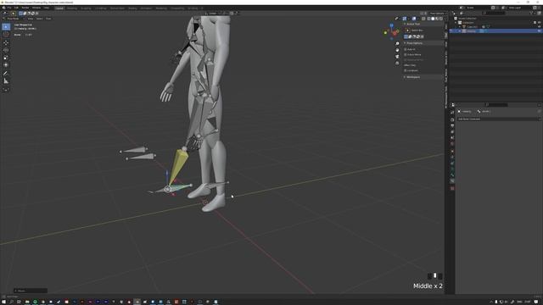Screen dimensions: 543x305
Task: Activate the Rotate tool
Action: pyautogui.click(x=6, y=50)
